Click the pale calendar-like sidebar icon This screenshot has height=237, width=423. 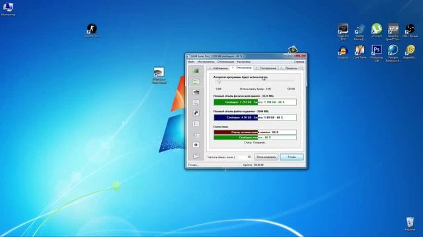(x=196, y=134)
